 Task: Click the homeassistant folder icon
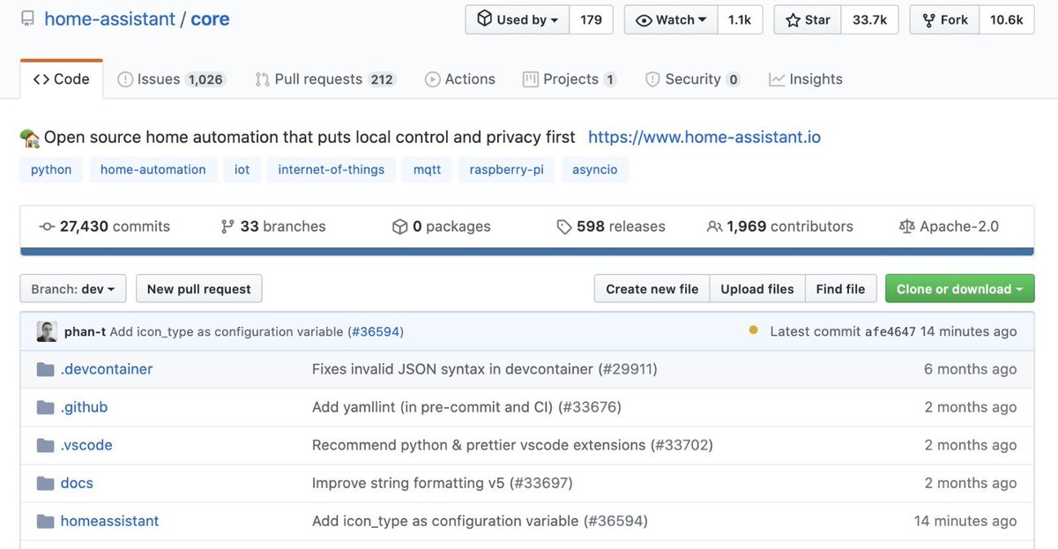tap(46, 521)
